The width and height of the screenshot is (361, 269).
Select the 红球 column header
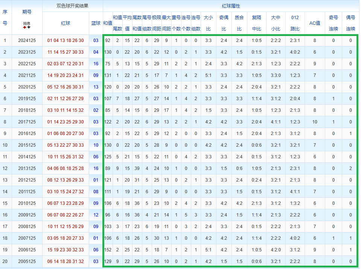click(65, 23)
